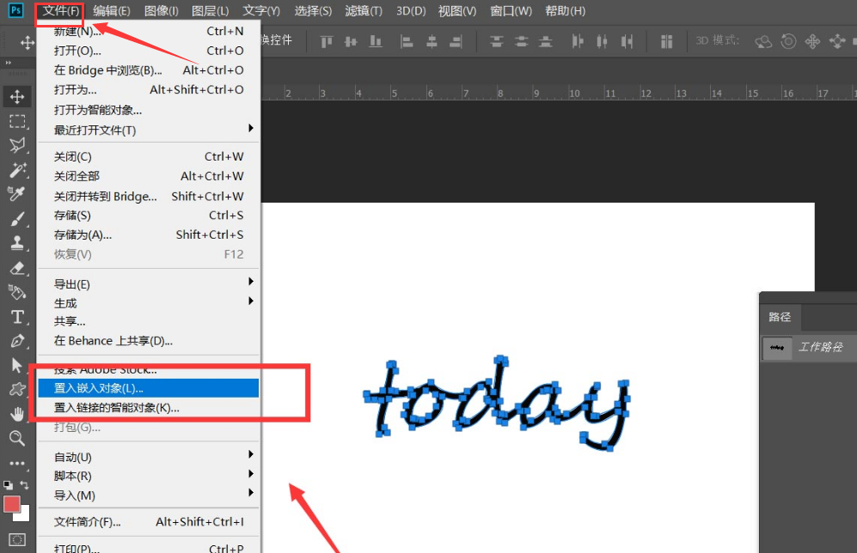
Task: Select the Paint Bucket tool
Action: point(17,292)
